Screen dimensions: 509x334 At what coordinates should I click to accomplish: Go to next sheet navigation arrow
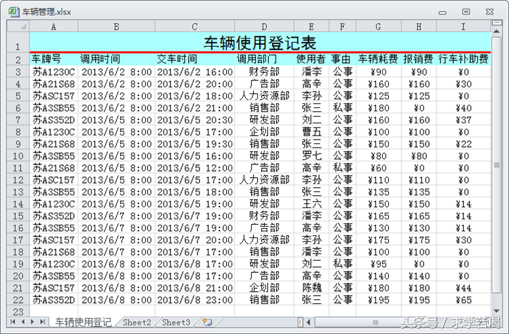(x=32, y=322)
